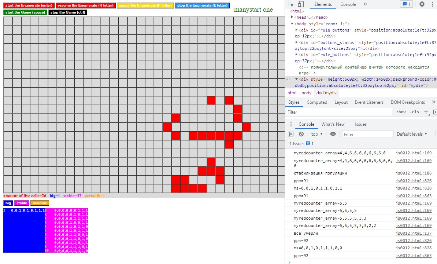Toggle the .cls class editor

415,112
